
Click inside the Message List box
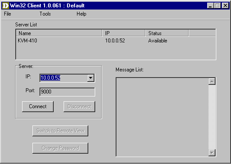[162, 117]
